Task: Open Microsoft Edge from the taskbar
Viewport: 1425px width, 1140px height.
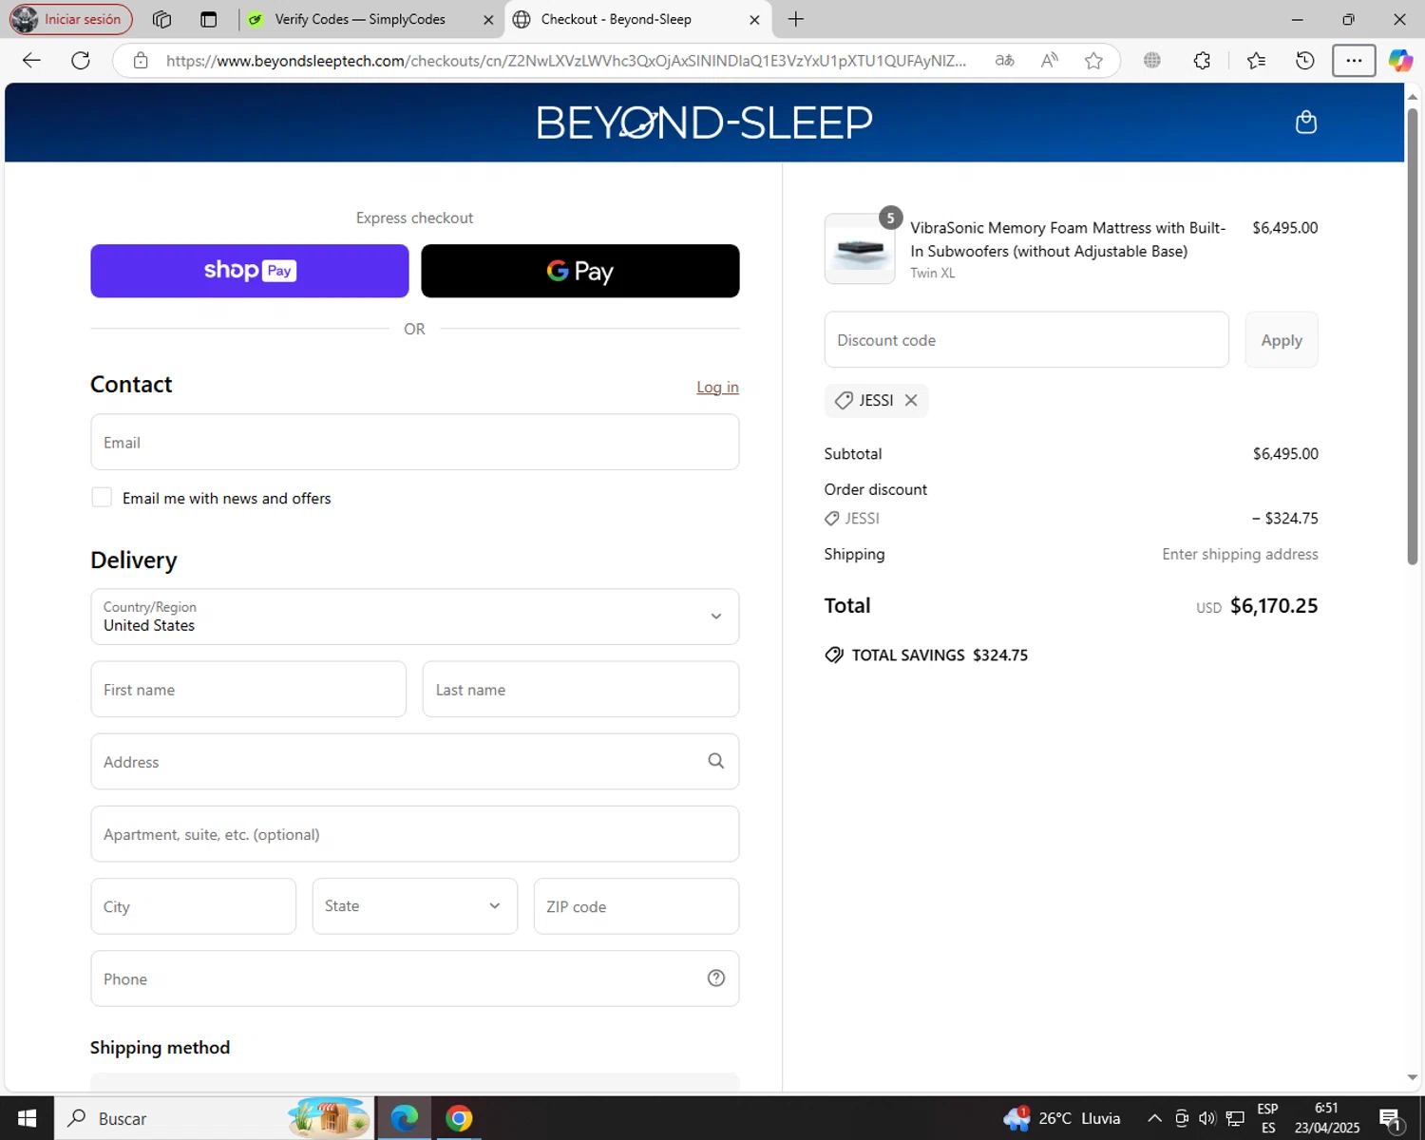Action: [405, 1118]
